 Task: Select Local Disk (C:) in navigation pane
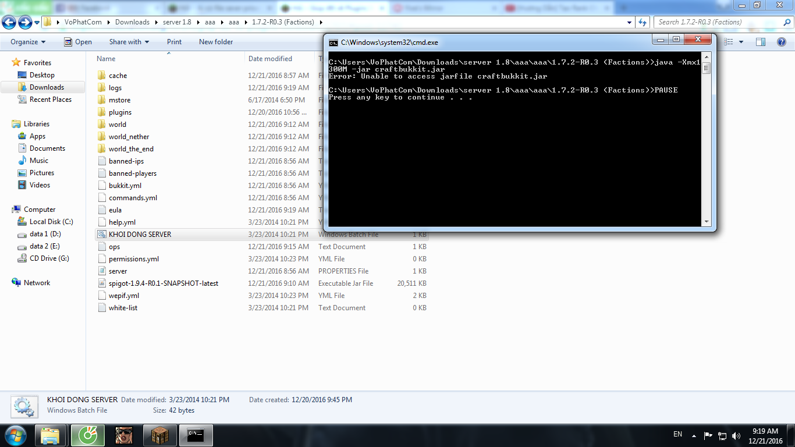pos(51,222)
